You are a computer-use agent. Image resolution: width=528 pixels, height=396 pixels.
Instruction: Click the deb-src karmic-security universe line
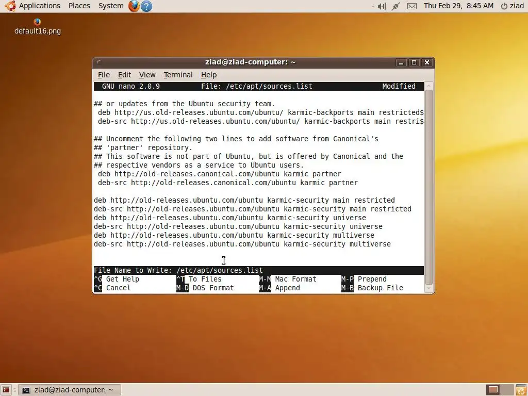click(x=238, y=226)
